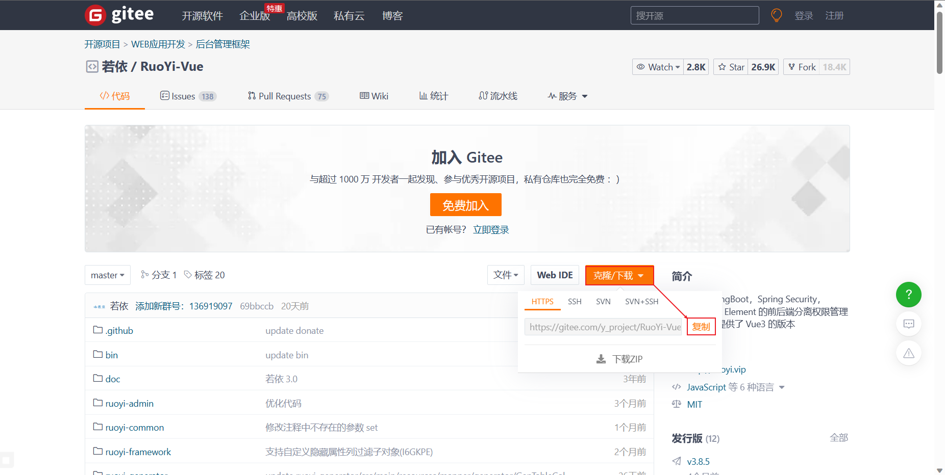The image size is (945, 475).
Task: Copy the clone URL via 复制 button
Action: (701, 327)
